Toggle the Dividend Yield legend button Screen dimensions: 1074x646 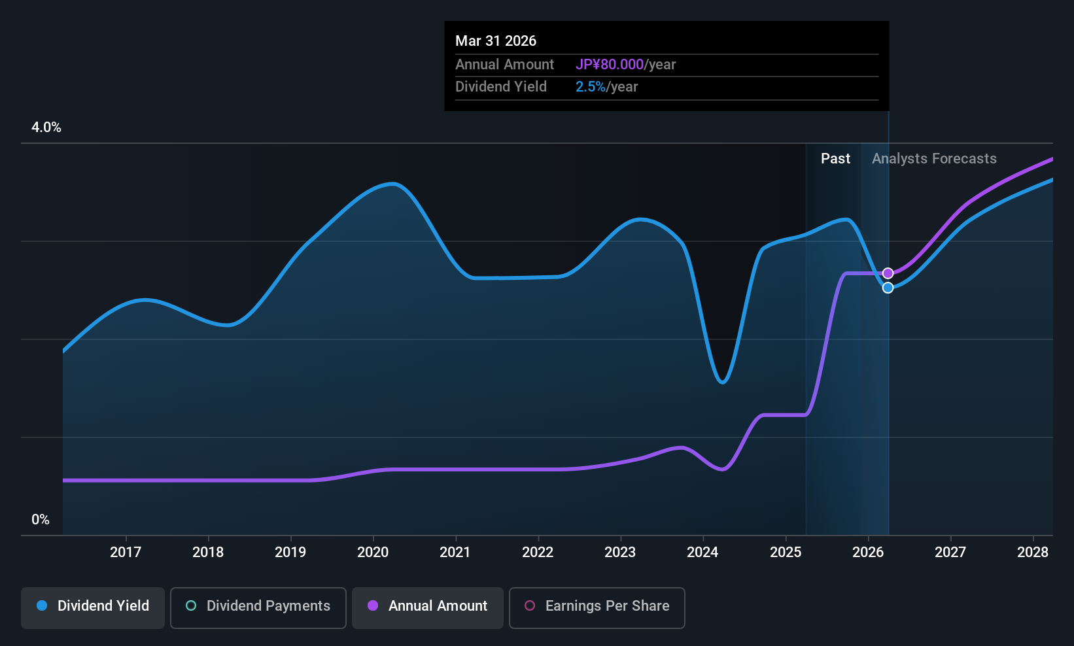coord(93,607)
